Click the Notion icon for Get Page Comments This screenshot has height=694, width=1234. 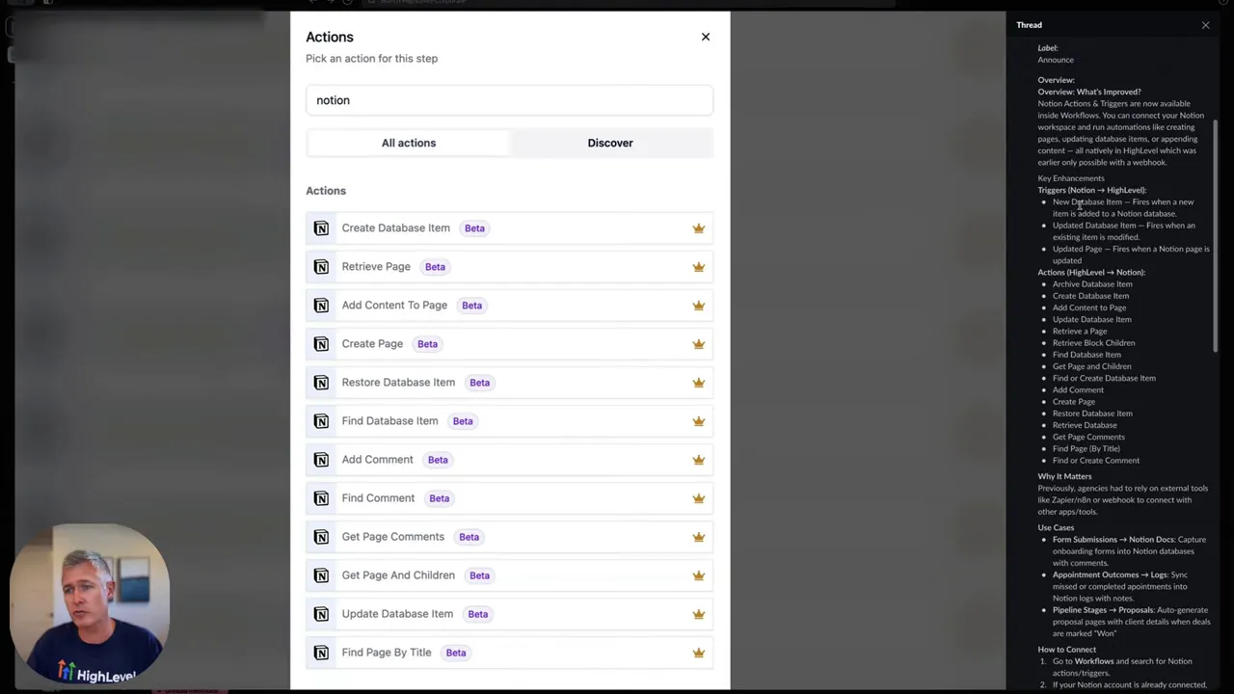tap(321, 536)
